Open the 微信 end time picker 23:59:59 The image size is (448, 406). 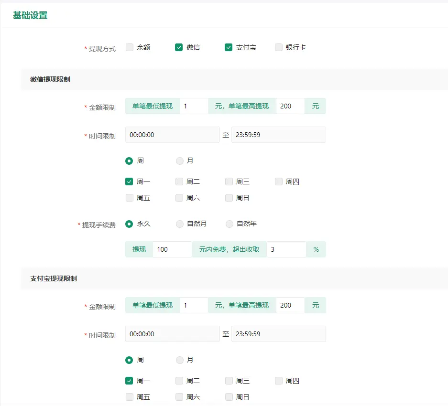pos(278,135)
